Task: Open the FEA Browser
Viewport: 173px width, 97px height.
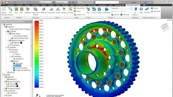Action: pyautogui.click(x=10, y=11)
